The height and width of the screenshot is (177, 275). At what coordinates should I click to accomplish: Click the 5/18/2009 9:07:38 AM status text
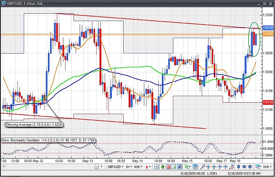pyautogui.click(x=244, y=173)
